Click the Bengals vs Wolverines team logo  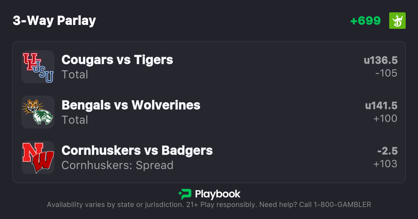point(38,112)
